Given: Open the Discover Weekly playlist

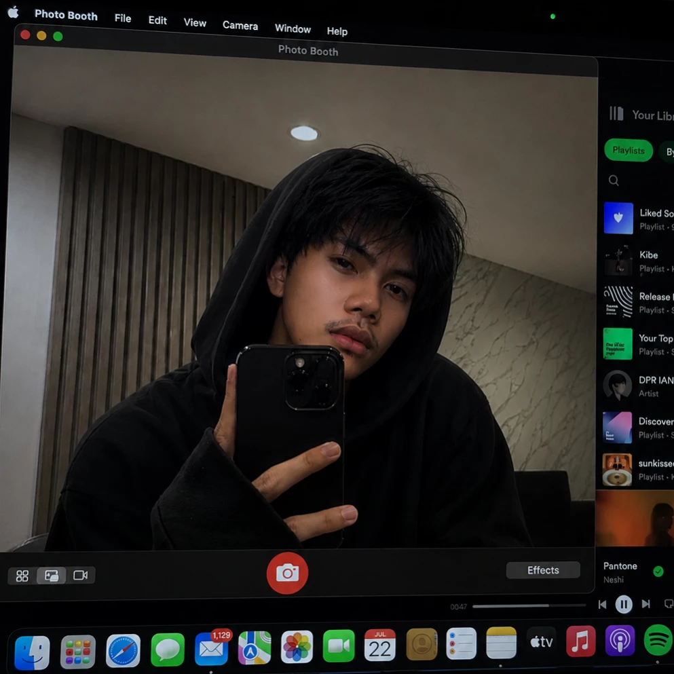Looking at the screenshot, I should (639, 427).
